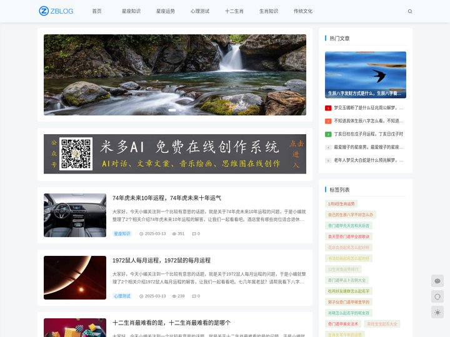
Task: Click the 热门文章 section heading
Action: coord(339,39)
